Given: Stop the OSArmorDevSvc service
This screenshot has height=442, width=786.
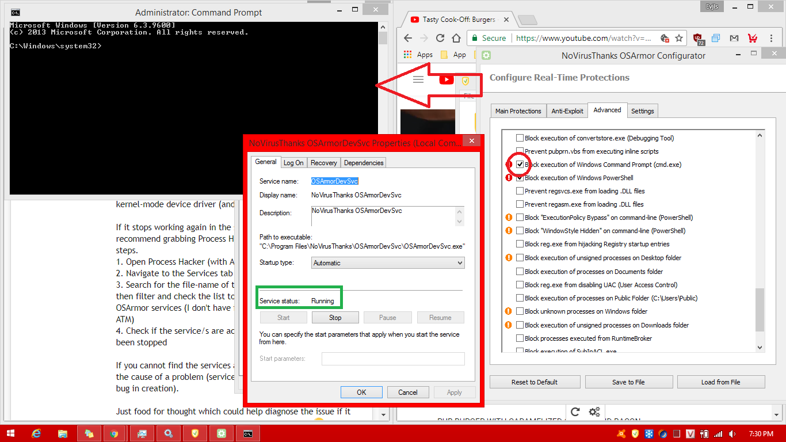Looking at the screenshot, I should tap(335, 318).
